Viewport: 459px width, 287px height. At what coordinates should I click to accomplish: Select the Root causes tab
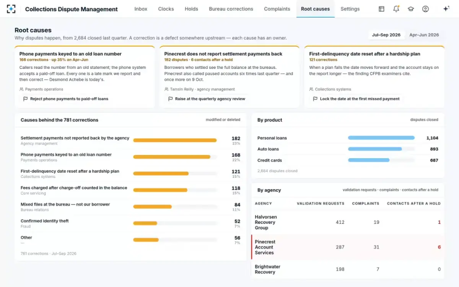315,9
